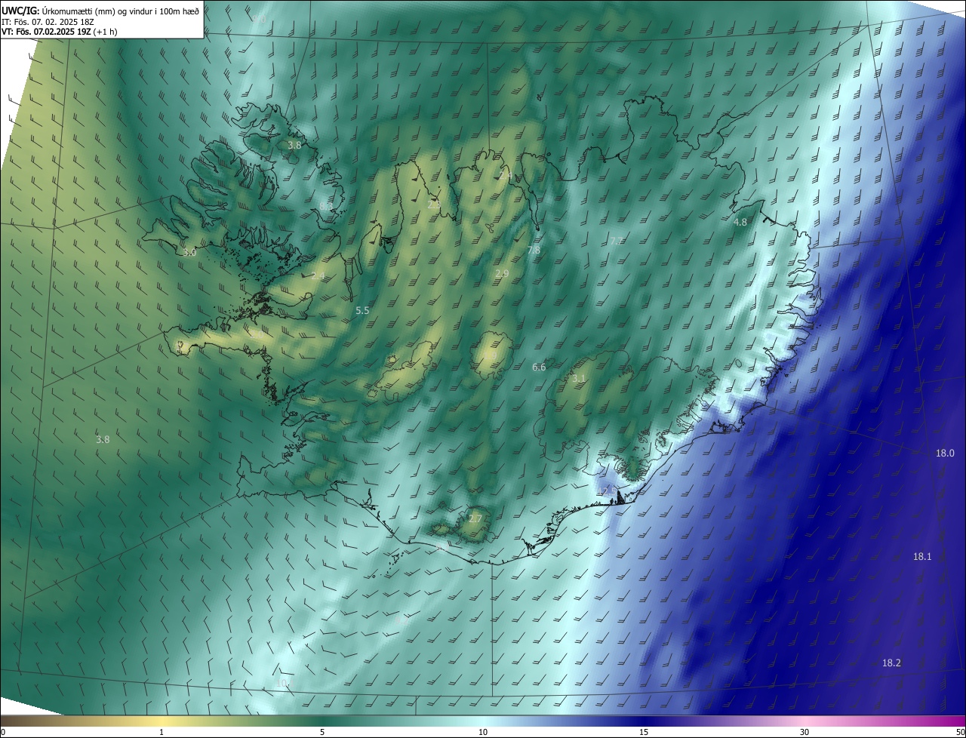The width and height of the screenshot is (966, 738).
Task: Click the 2.9 value label
Action: click(x=502, y=273)
